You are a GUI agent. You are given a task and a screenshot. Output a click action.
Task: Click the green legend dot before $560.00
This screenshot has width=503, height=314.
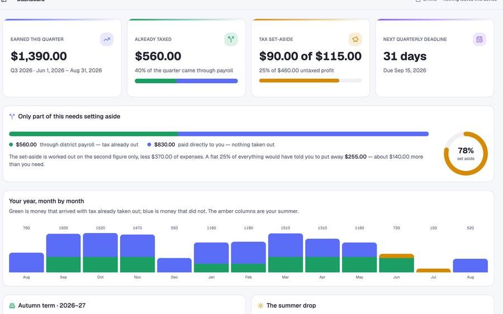[x=11, y=145]
